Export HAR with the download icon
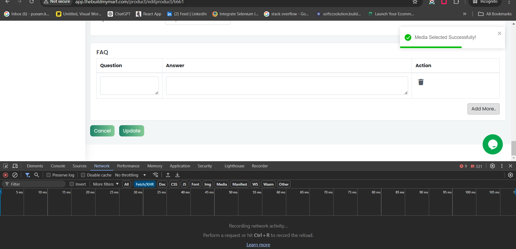Image resolution: width=516 pixels, height=249 pixels. (x=177, y=175)
